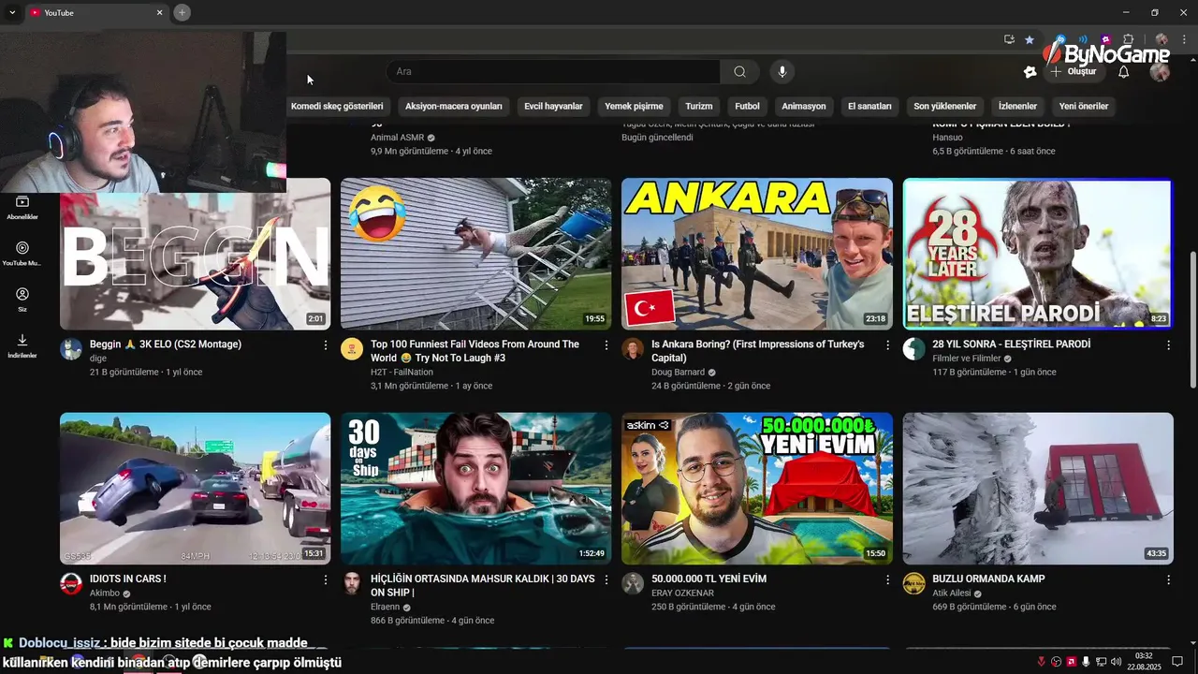Click the star-shaped icon left of Oluştur
Screen dimensions: 1198x674
click(x=1030, y=72)
